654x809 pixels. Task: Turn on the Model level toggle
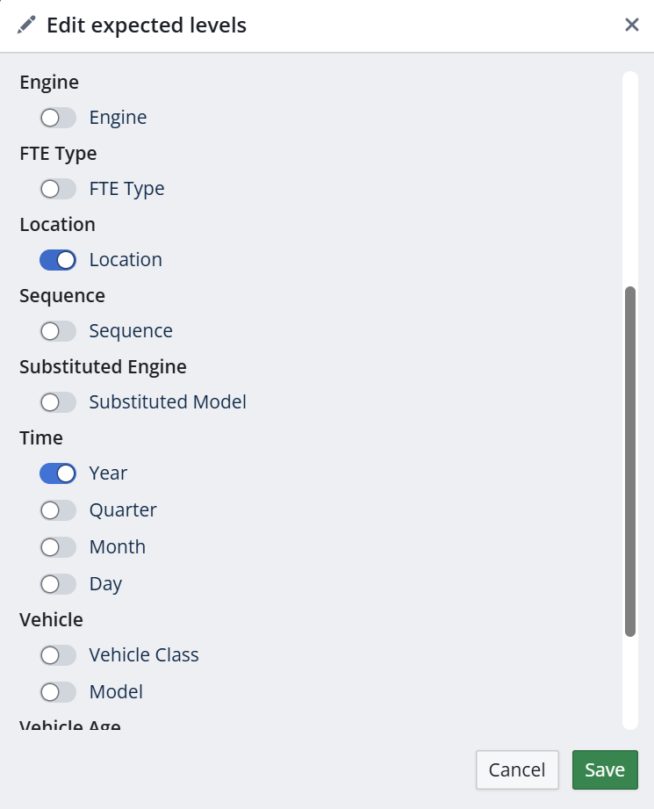58,692
